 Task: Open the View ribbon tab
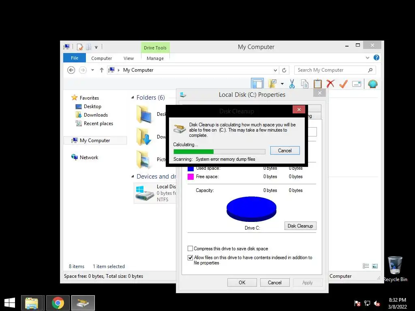click(128, 58)
